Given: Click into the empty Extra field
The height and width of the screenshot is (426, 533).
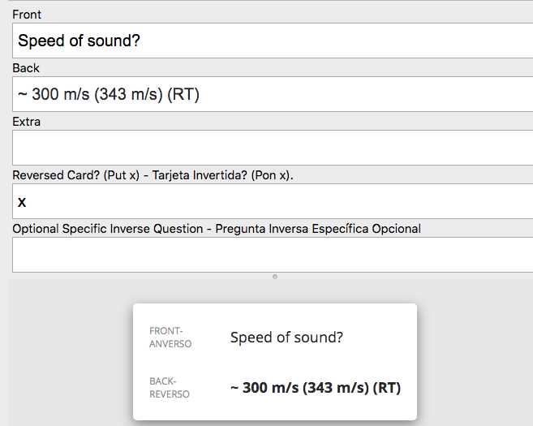Looking at the screenshot, I should [x=273, y=148].
